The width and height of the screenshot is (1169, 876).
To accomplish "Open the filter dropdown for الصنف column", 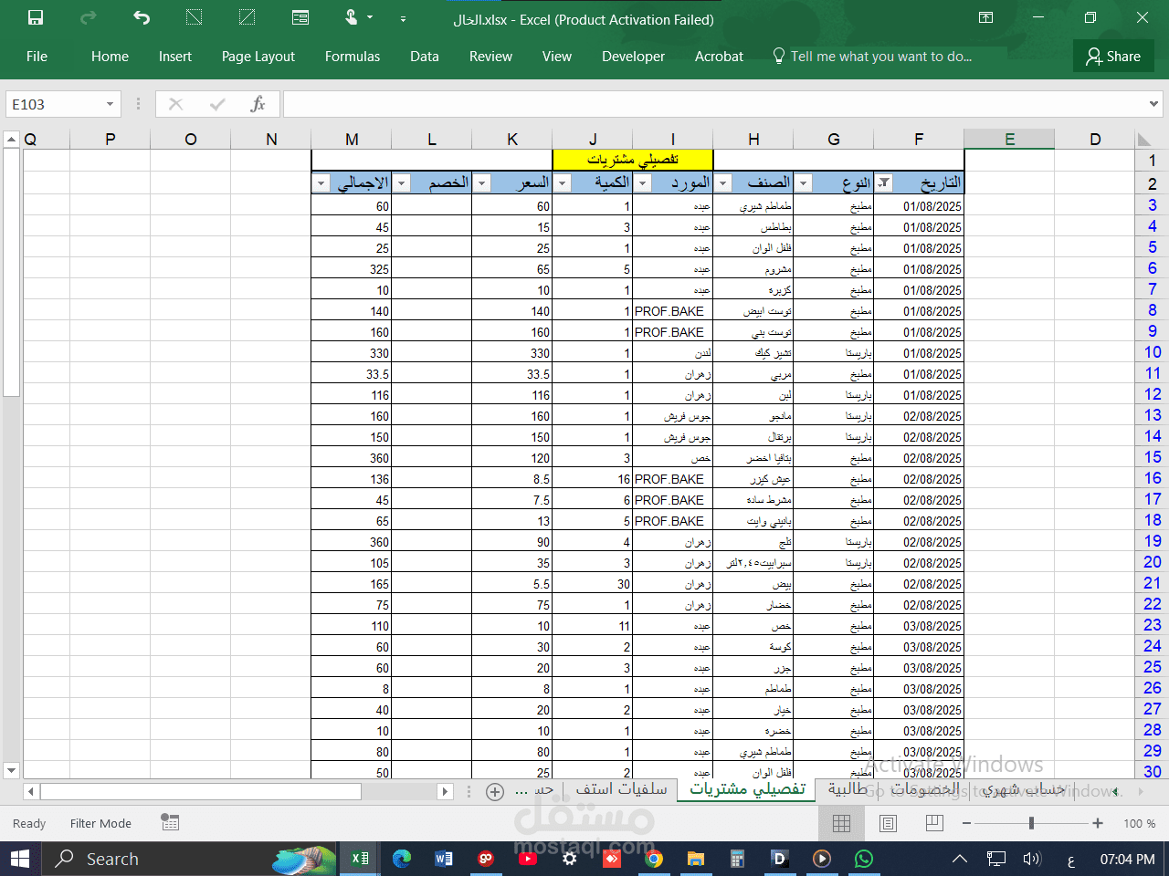I will pyautogui.click(x=723, y=182).
